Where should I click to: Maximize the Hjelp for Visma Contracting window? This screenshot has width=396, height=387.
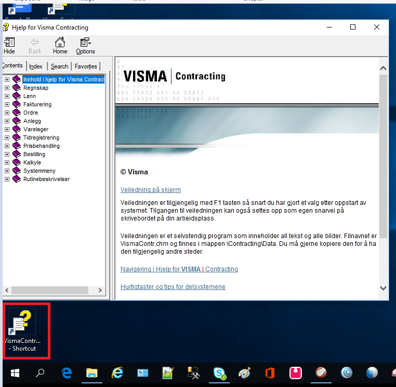(353, 27)
